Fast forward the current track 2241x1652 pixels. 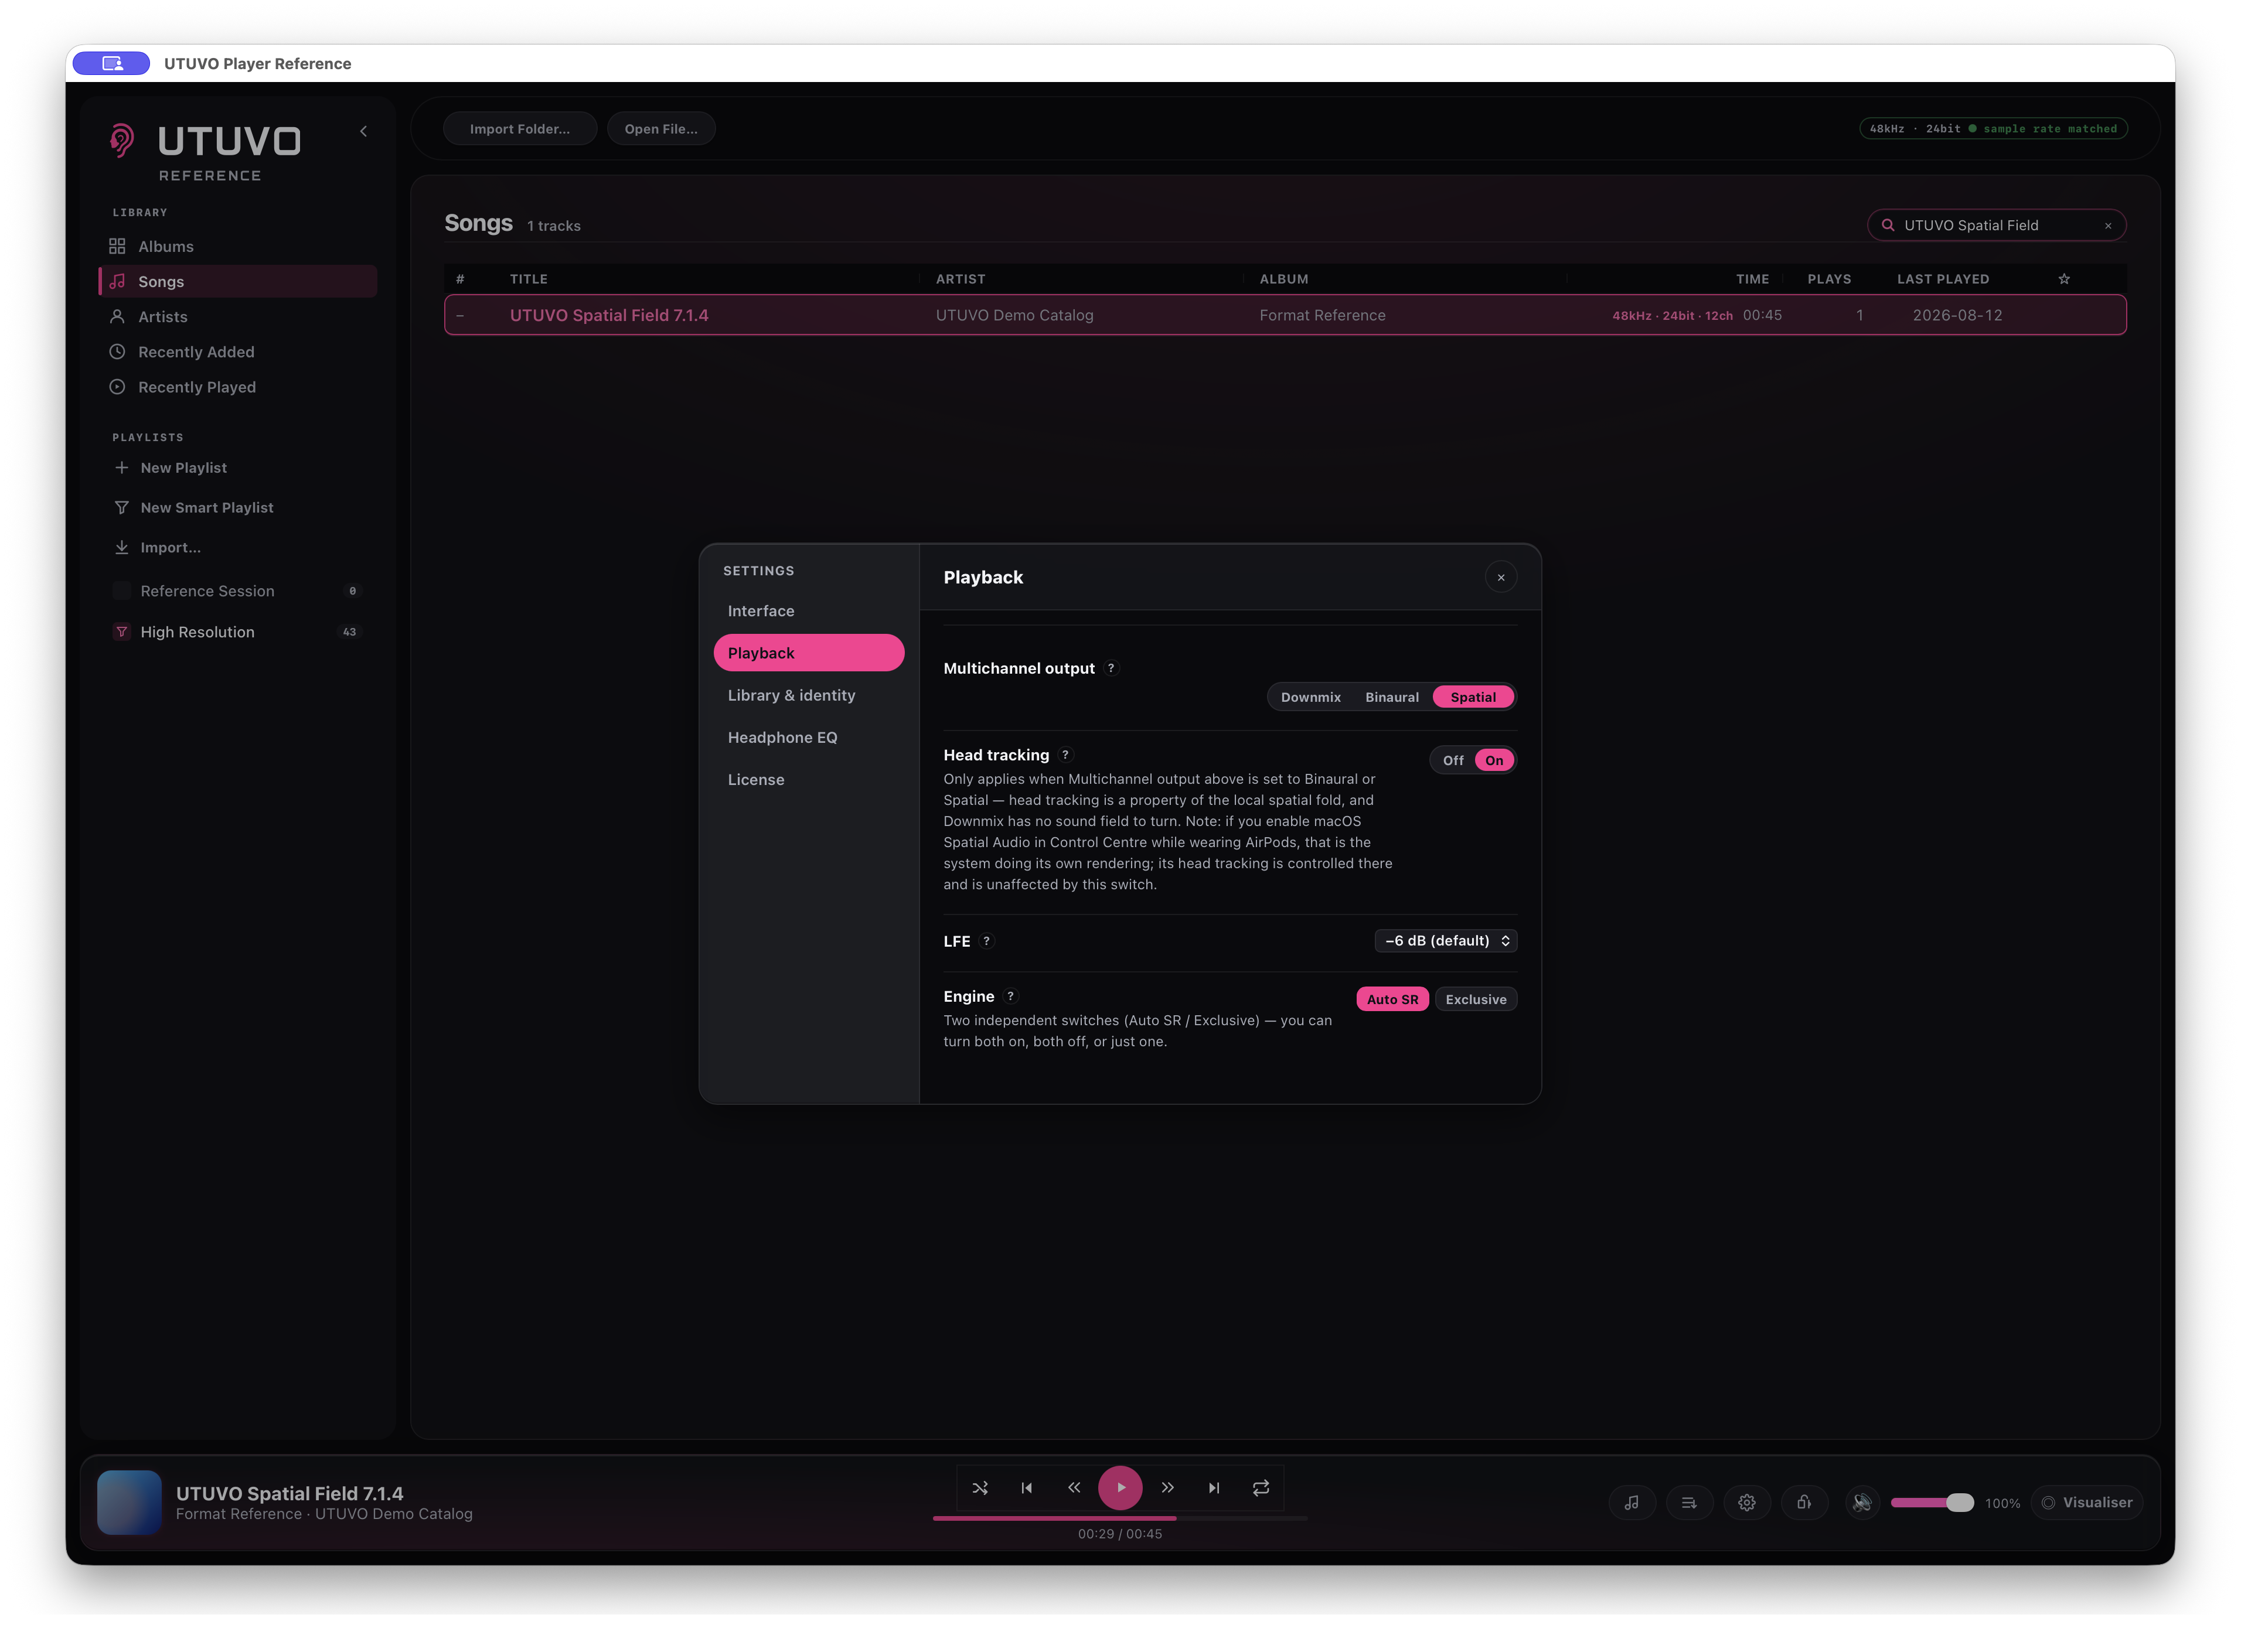[1167, 1488]
